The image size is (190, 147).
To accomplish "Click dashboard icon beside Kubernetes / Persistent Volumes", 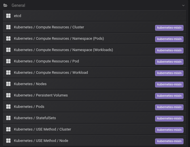I will click(8, 95).
